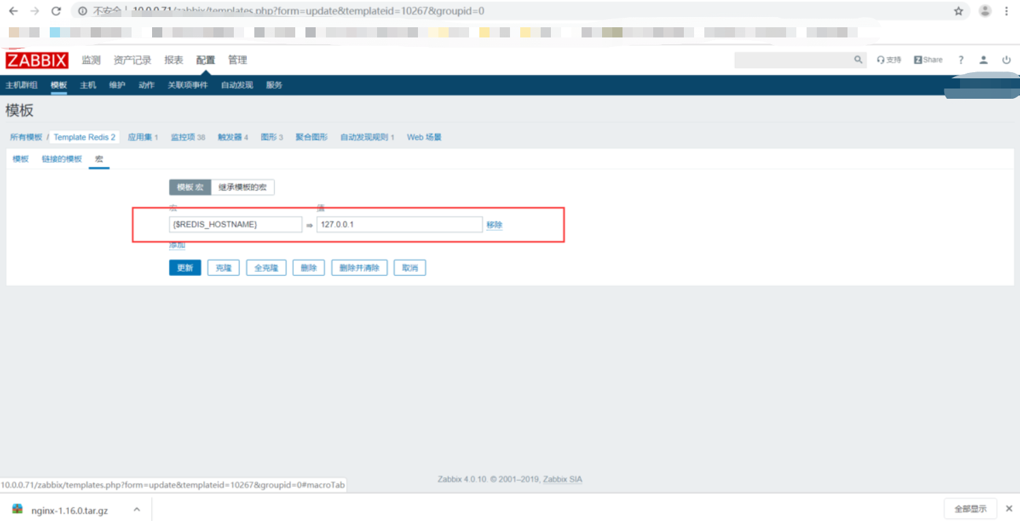
Task: Click Template Redis 2 breadcrumb
Action: (x=85, y=137)
